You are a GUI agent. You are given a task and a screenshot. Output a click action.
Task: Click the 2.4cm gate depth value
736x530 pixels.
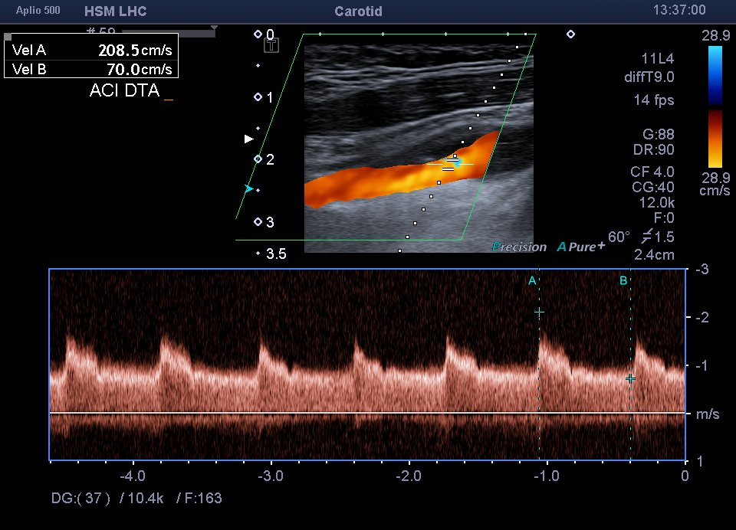[x=654, y=255]
